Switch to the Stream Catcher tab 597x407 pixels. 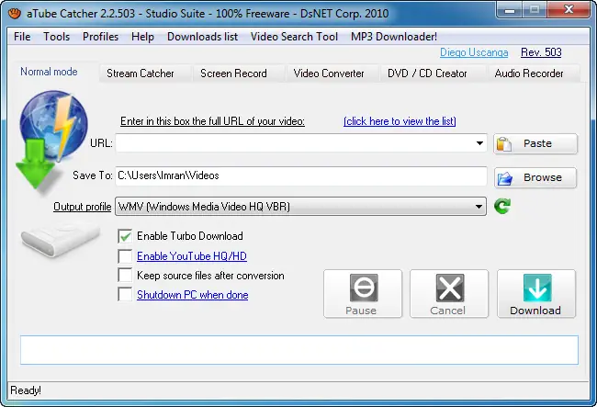pos(141,73)
